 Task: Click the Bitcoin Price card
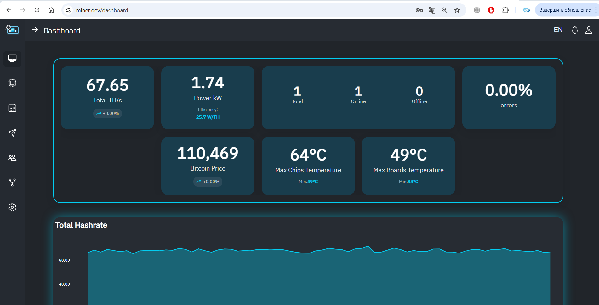pyautogui.click(x=208, y=166)
